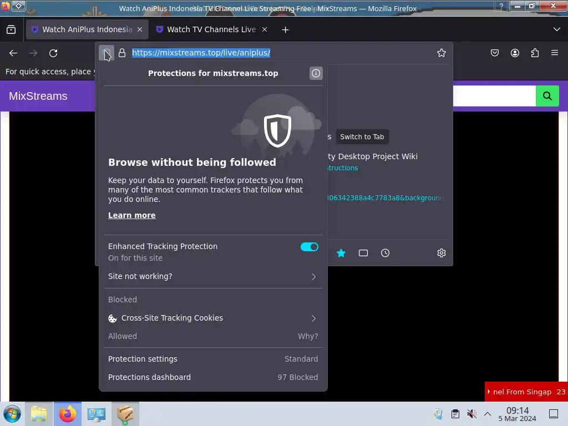The width and height of the screenshot is (568, 426).
Task: Open search settings gear icon
Action: pyautogui.click(x=441, y=253)
